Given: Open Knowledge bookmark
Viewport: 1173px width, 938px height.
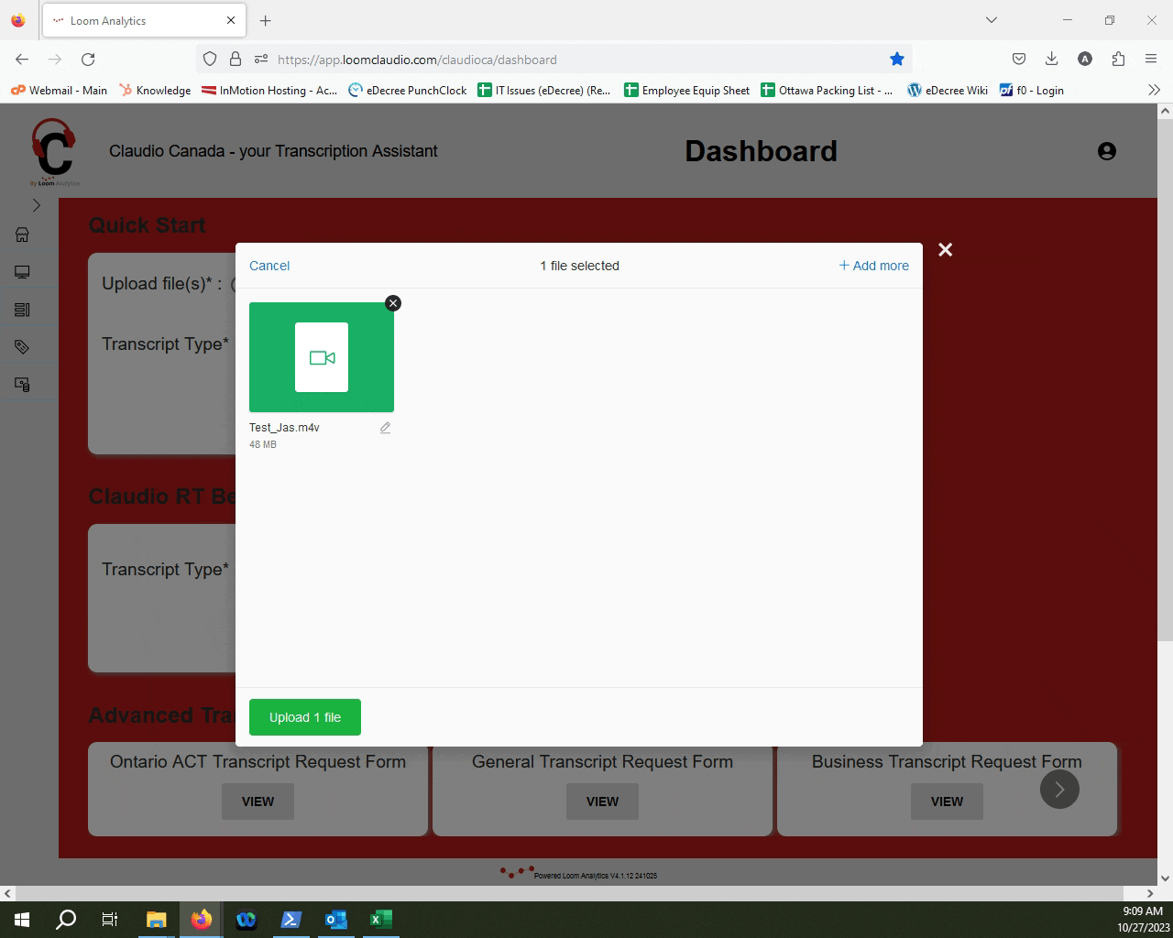Looking at the screenshot, I should pyautogui.click(x=155, y=90).
